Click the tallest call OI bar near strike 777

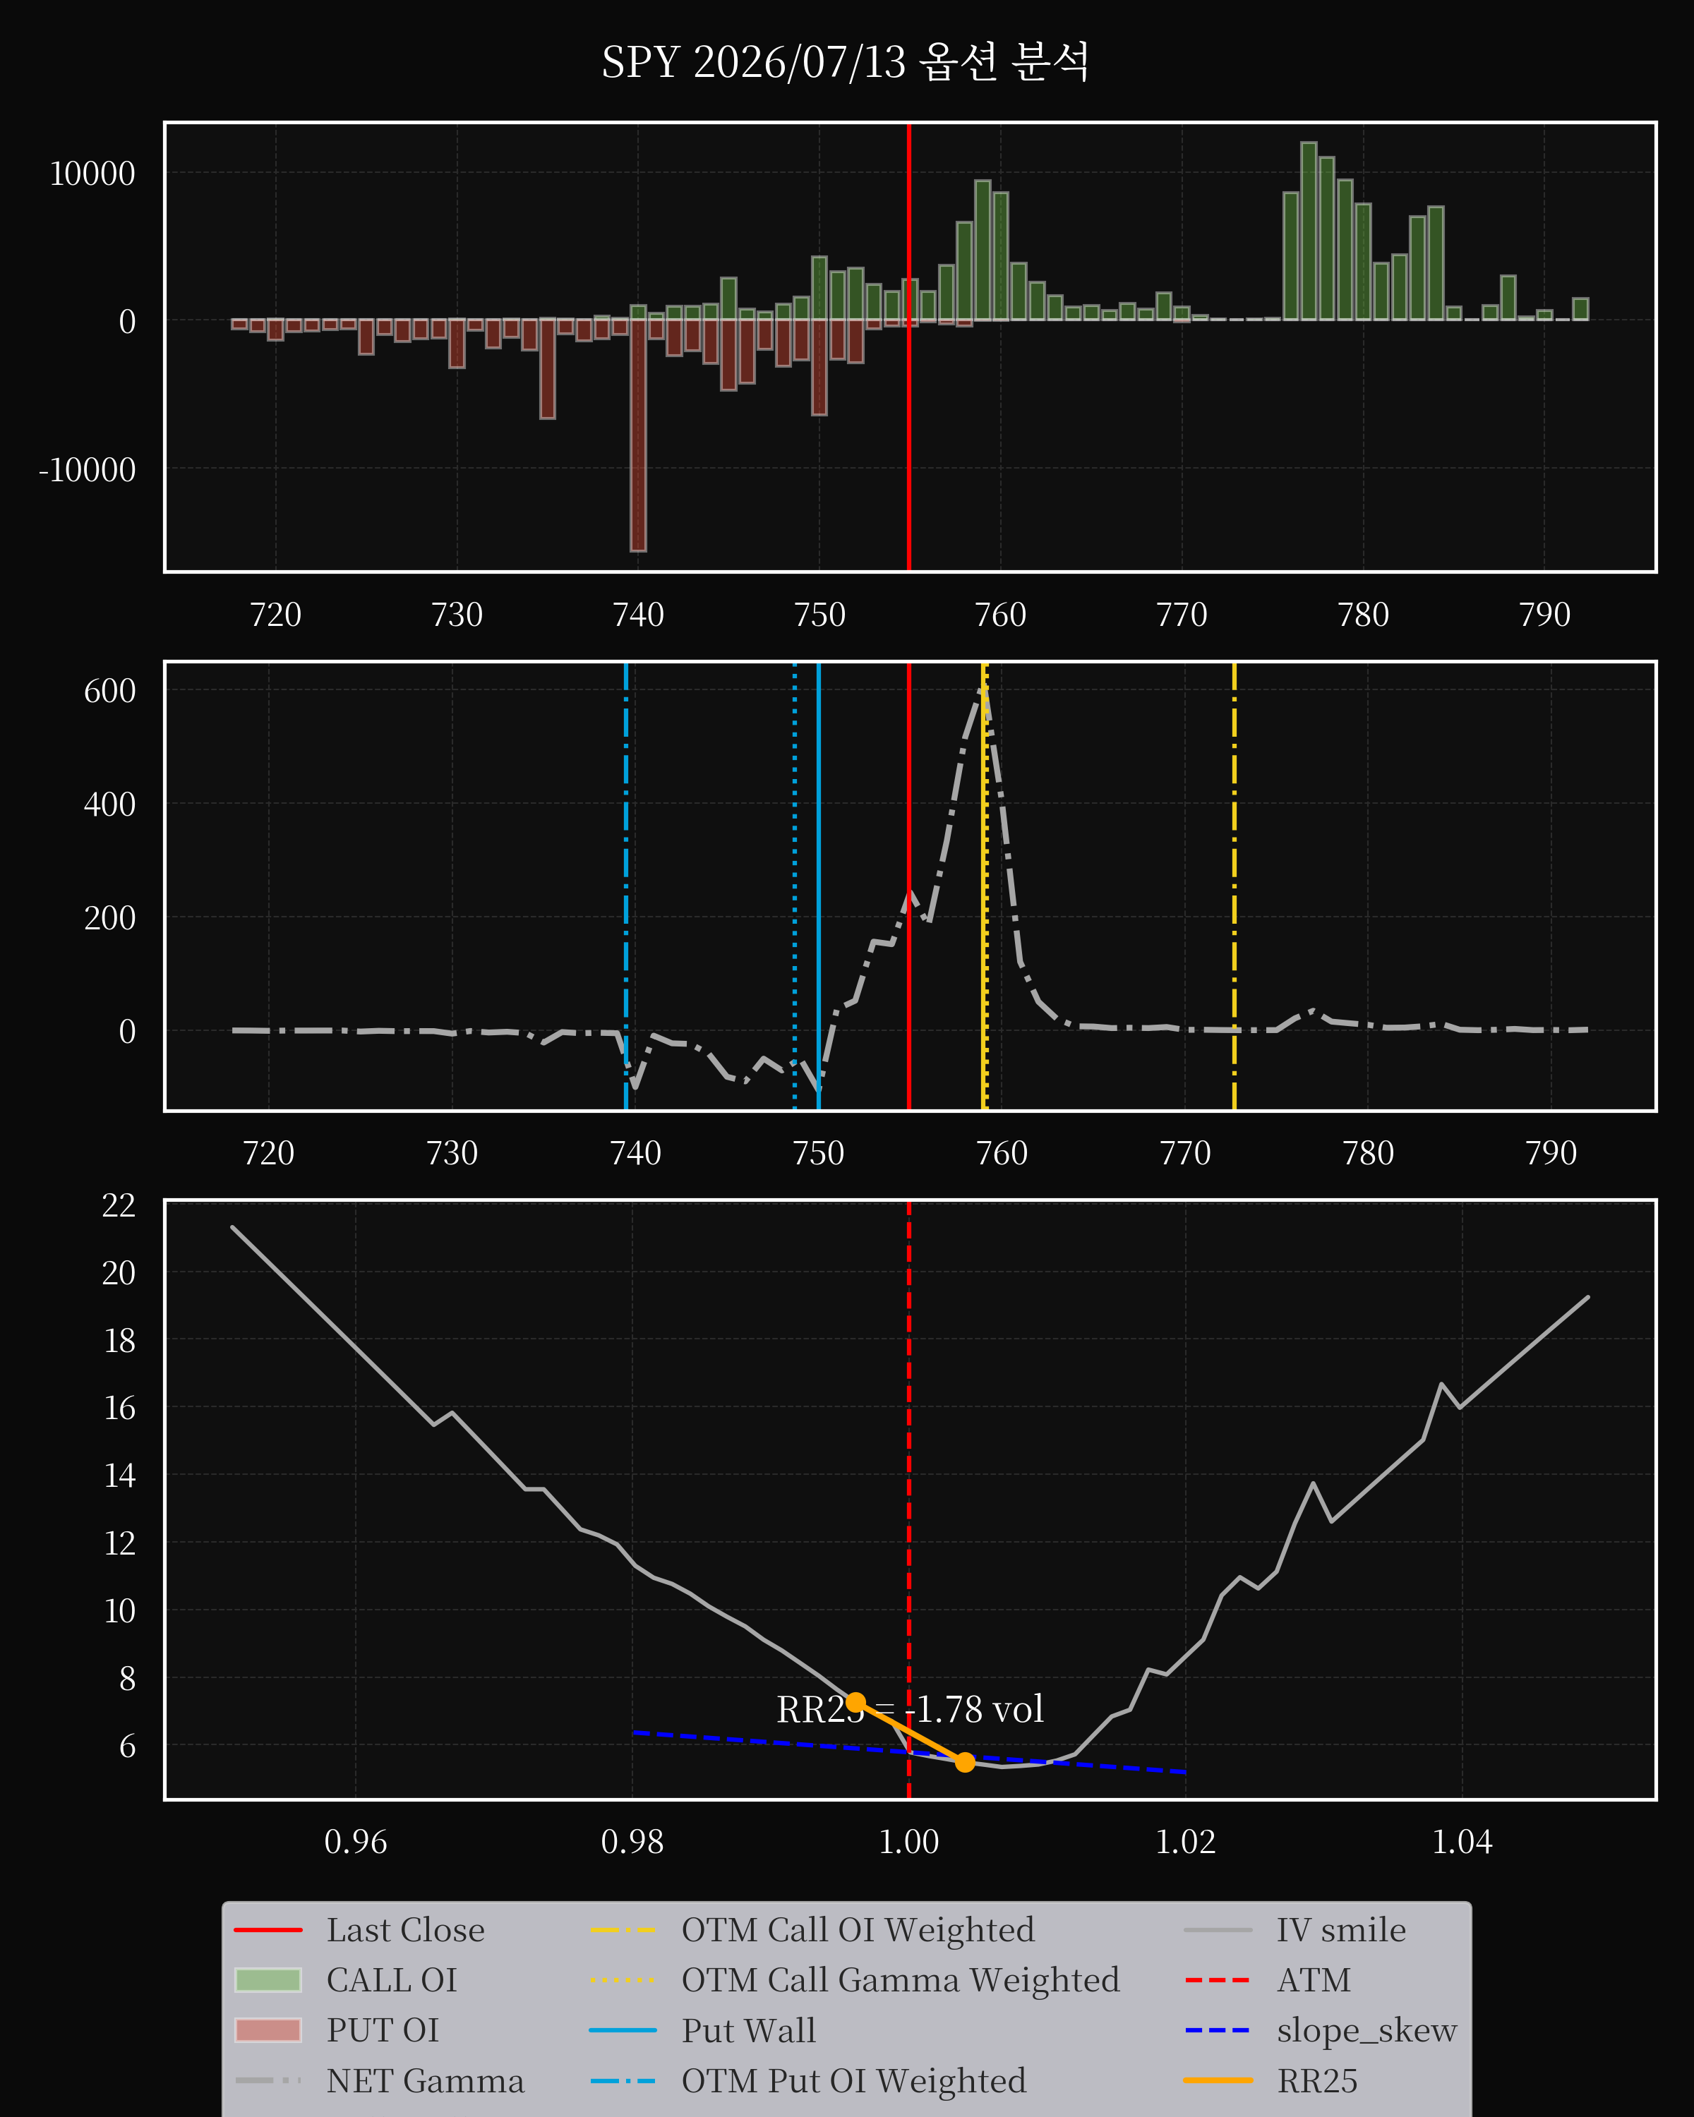(1309, 231)
